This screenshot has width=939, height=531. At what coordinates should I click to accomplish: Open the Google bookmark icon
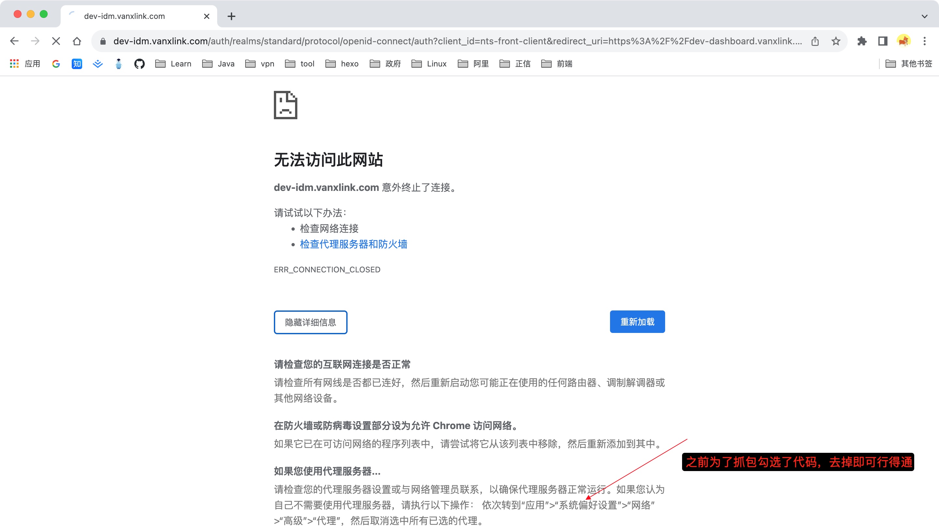tap(56, 64)
